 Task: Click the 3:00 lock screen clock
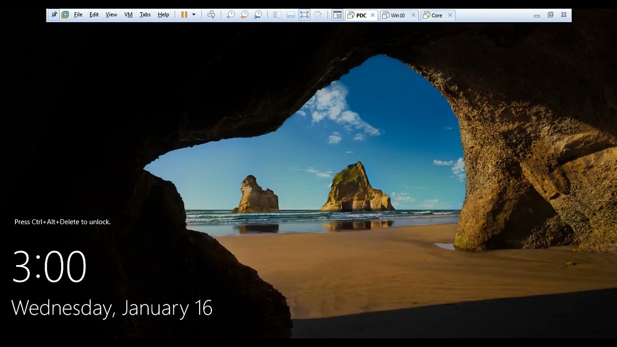(49, 267)
